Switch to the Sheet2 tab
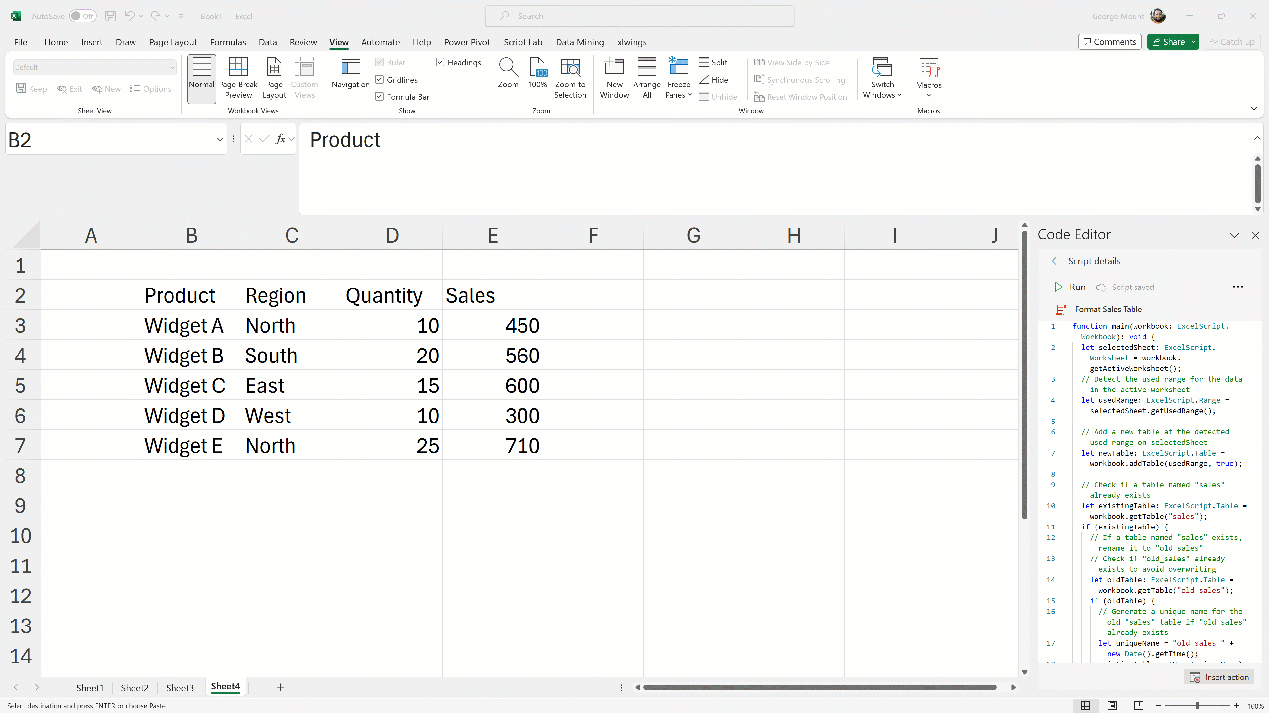1269x713 pixels. pos(135,687)
